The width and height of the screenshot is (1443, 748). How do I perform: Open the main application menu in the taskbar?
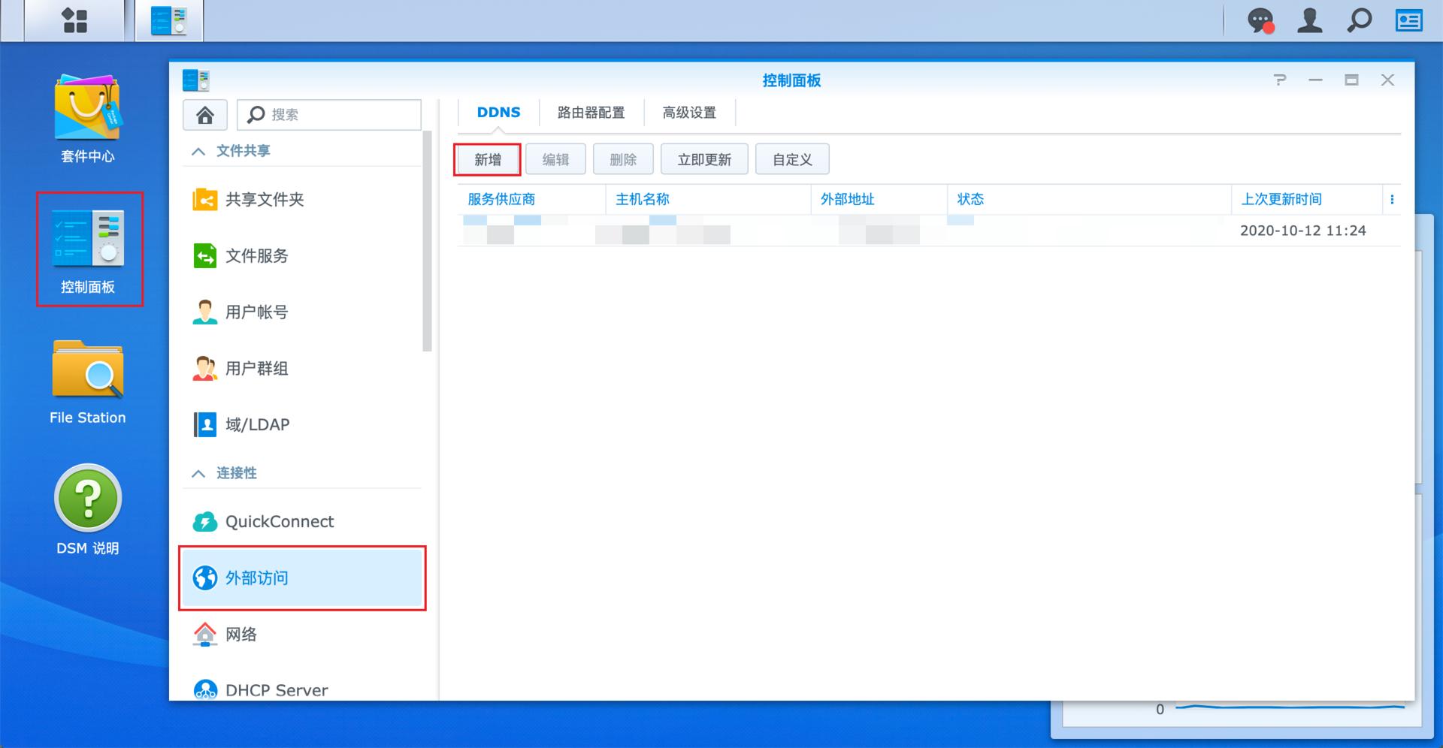point(73,20)
